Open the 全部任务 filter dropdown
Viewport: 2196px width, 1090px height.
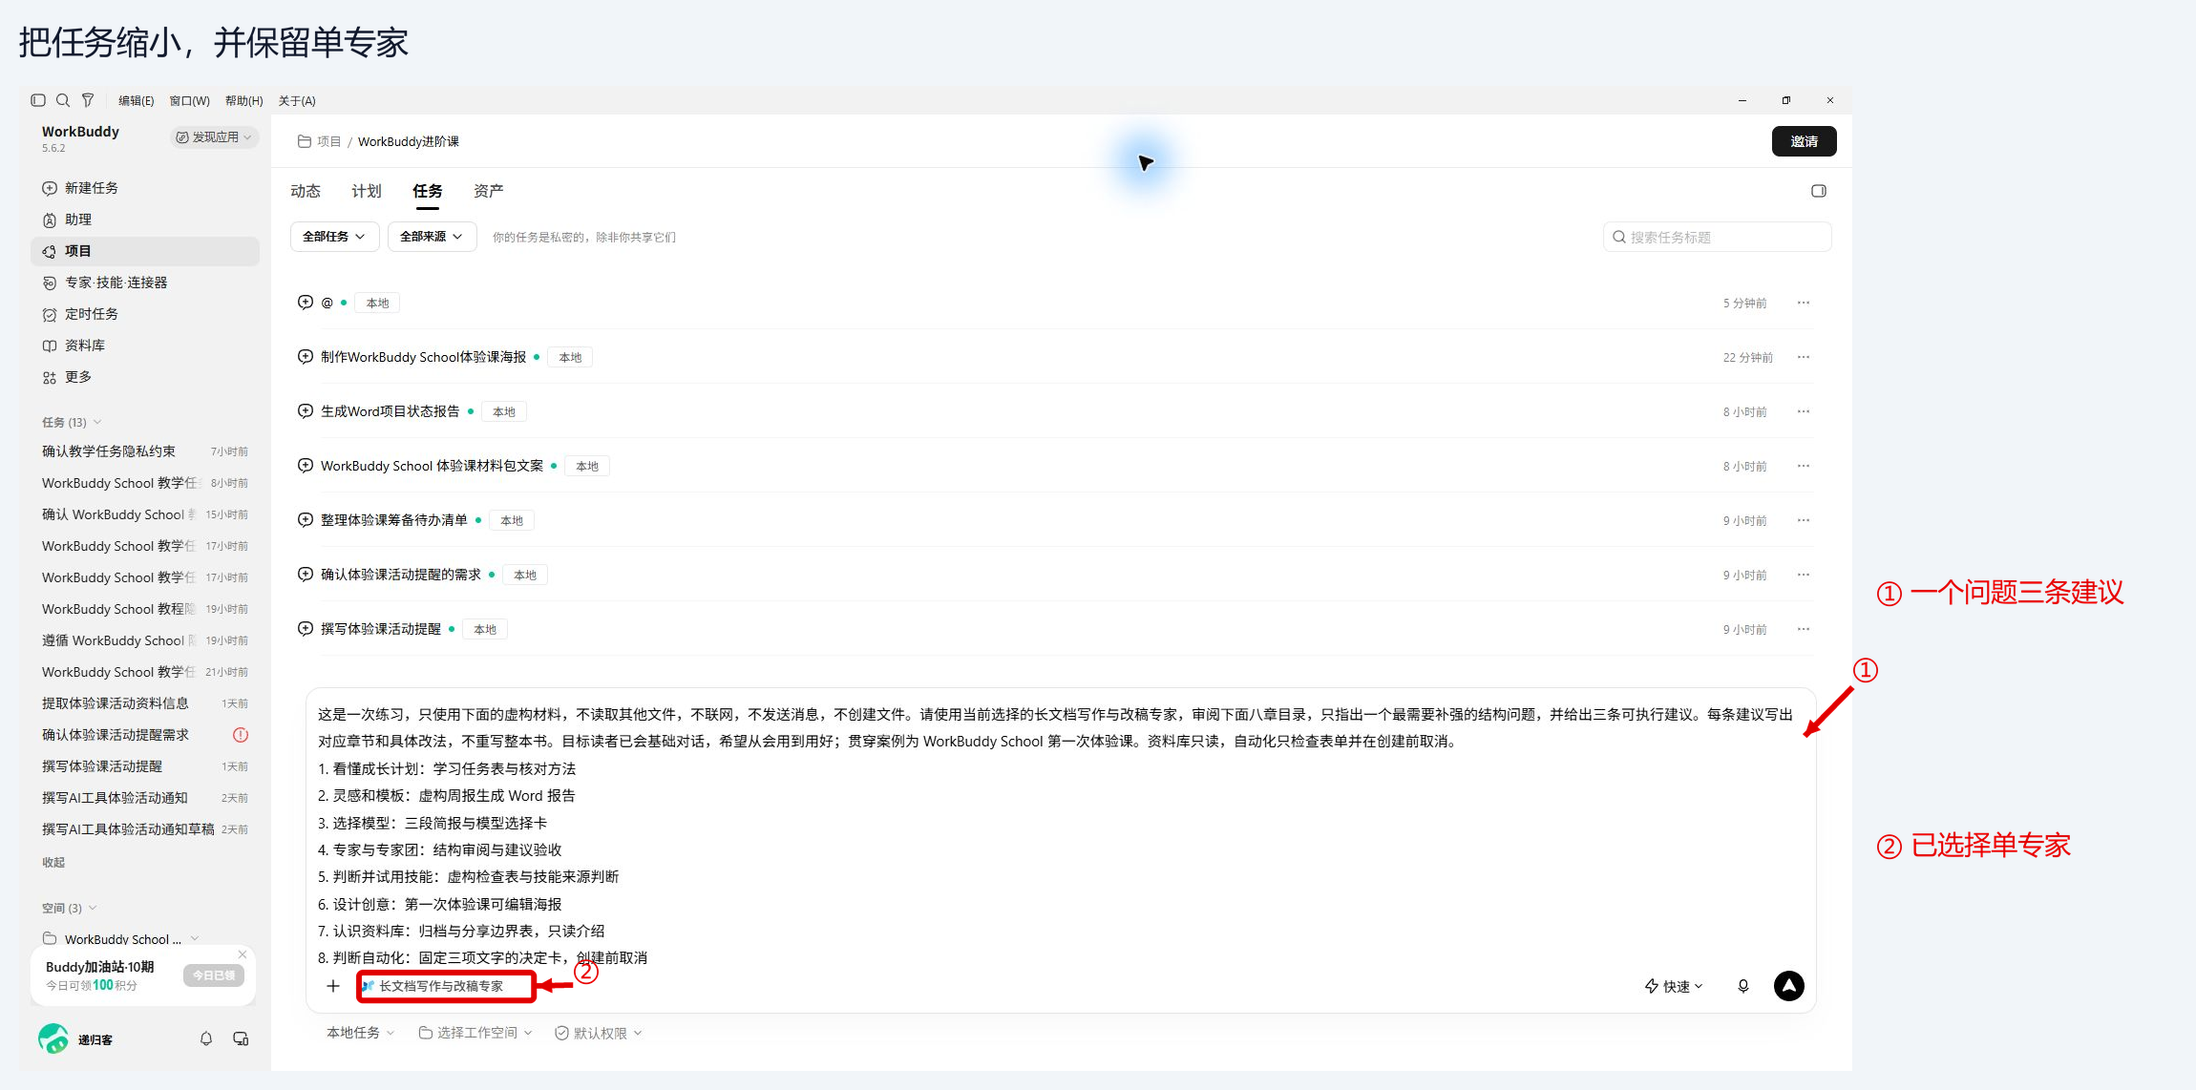pos(334,237)
